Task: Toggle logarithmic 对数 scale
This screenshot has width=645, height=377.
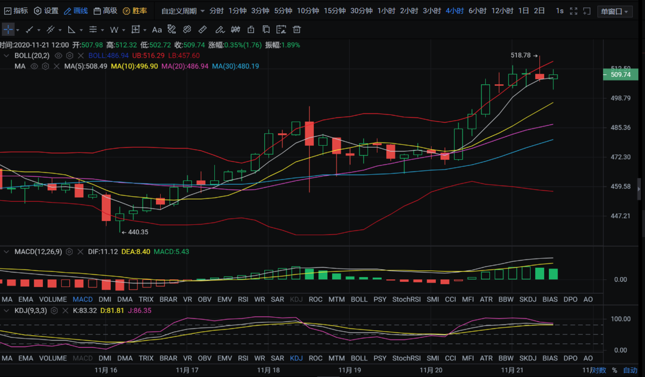Action: (x=598, y=370)
